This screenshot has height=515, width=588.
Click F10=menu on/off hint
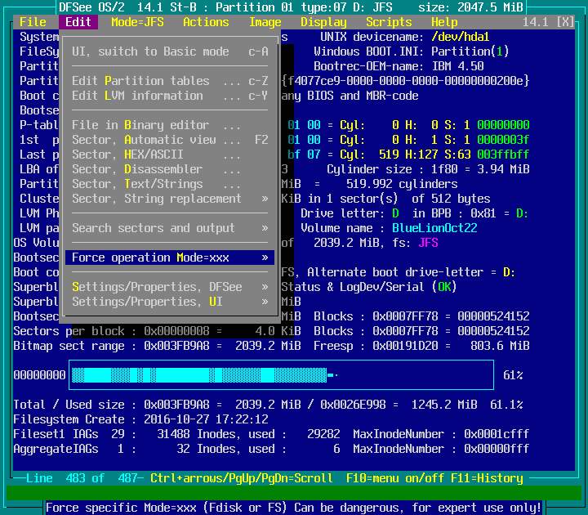(395, 478)
